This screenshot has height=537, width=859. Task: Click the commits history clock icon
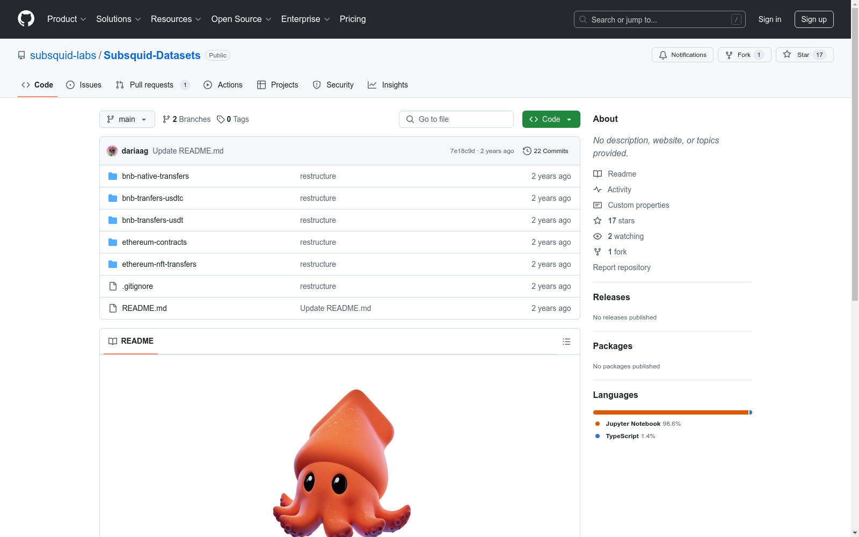(527, 151)
